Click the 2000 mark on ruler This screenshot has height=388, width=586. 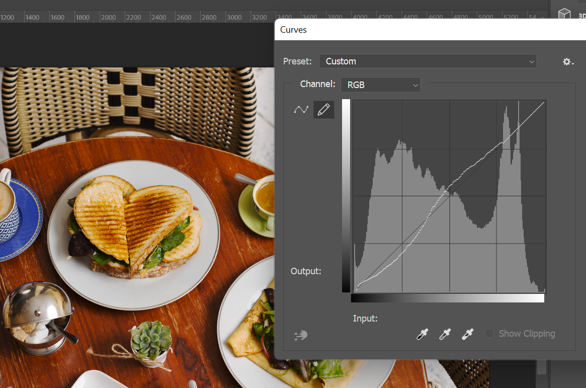tap(108, 17)
